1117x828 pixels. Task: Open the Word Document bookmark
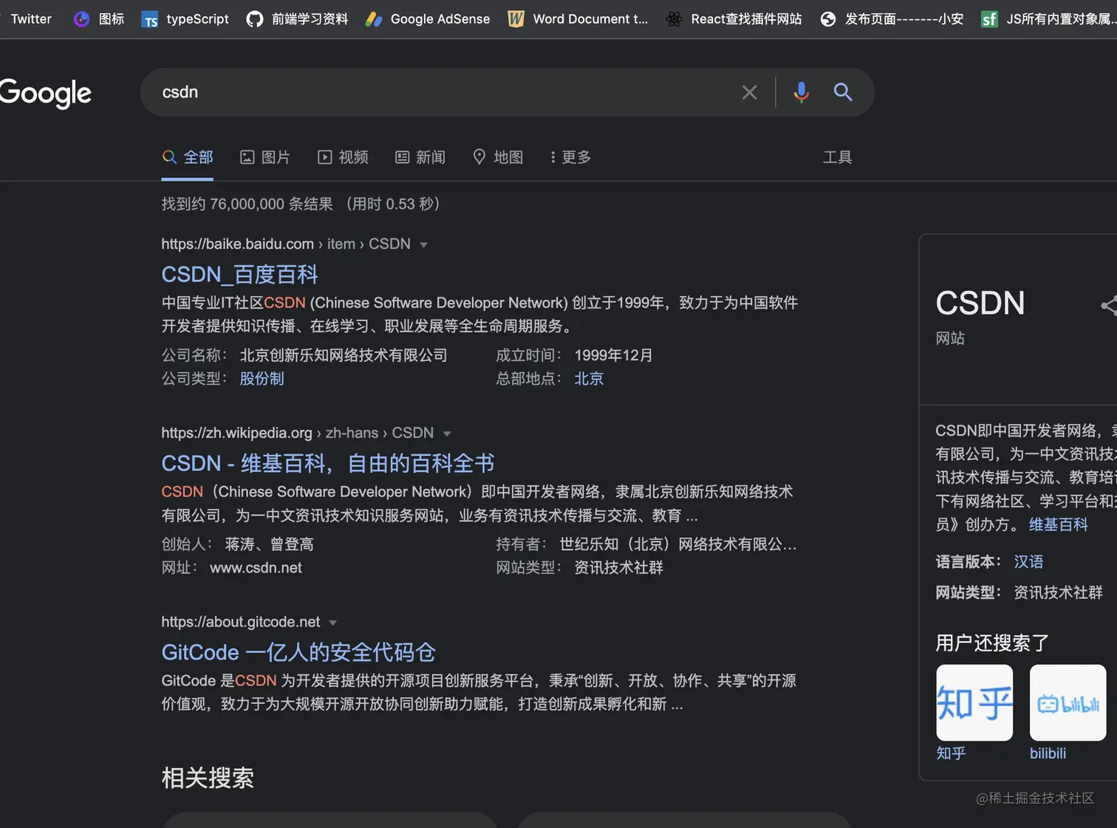click(x=578, y=19)
